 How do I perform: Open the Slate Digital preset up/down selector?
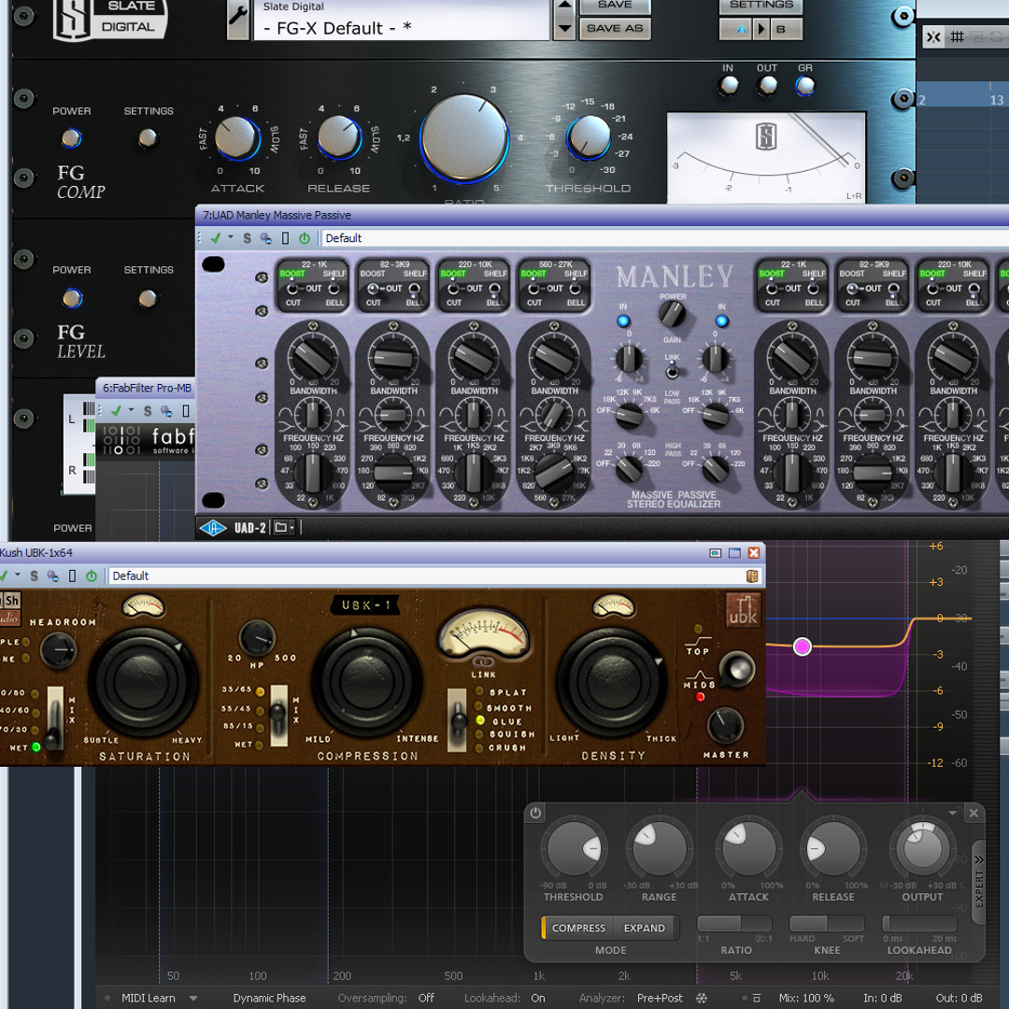point(564,19)
